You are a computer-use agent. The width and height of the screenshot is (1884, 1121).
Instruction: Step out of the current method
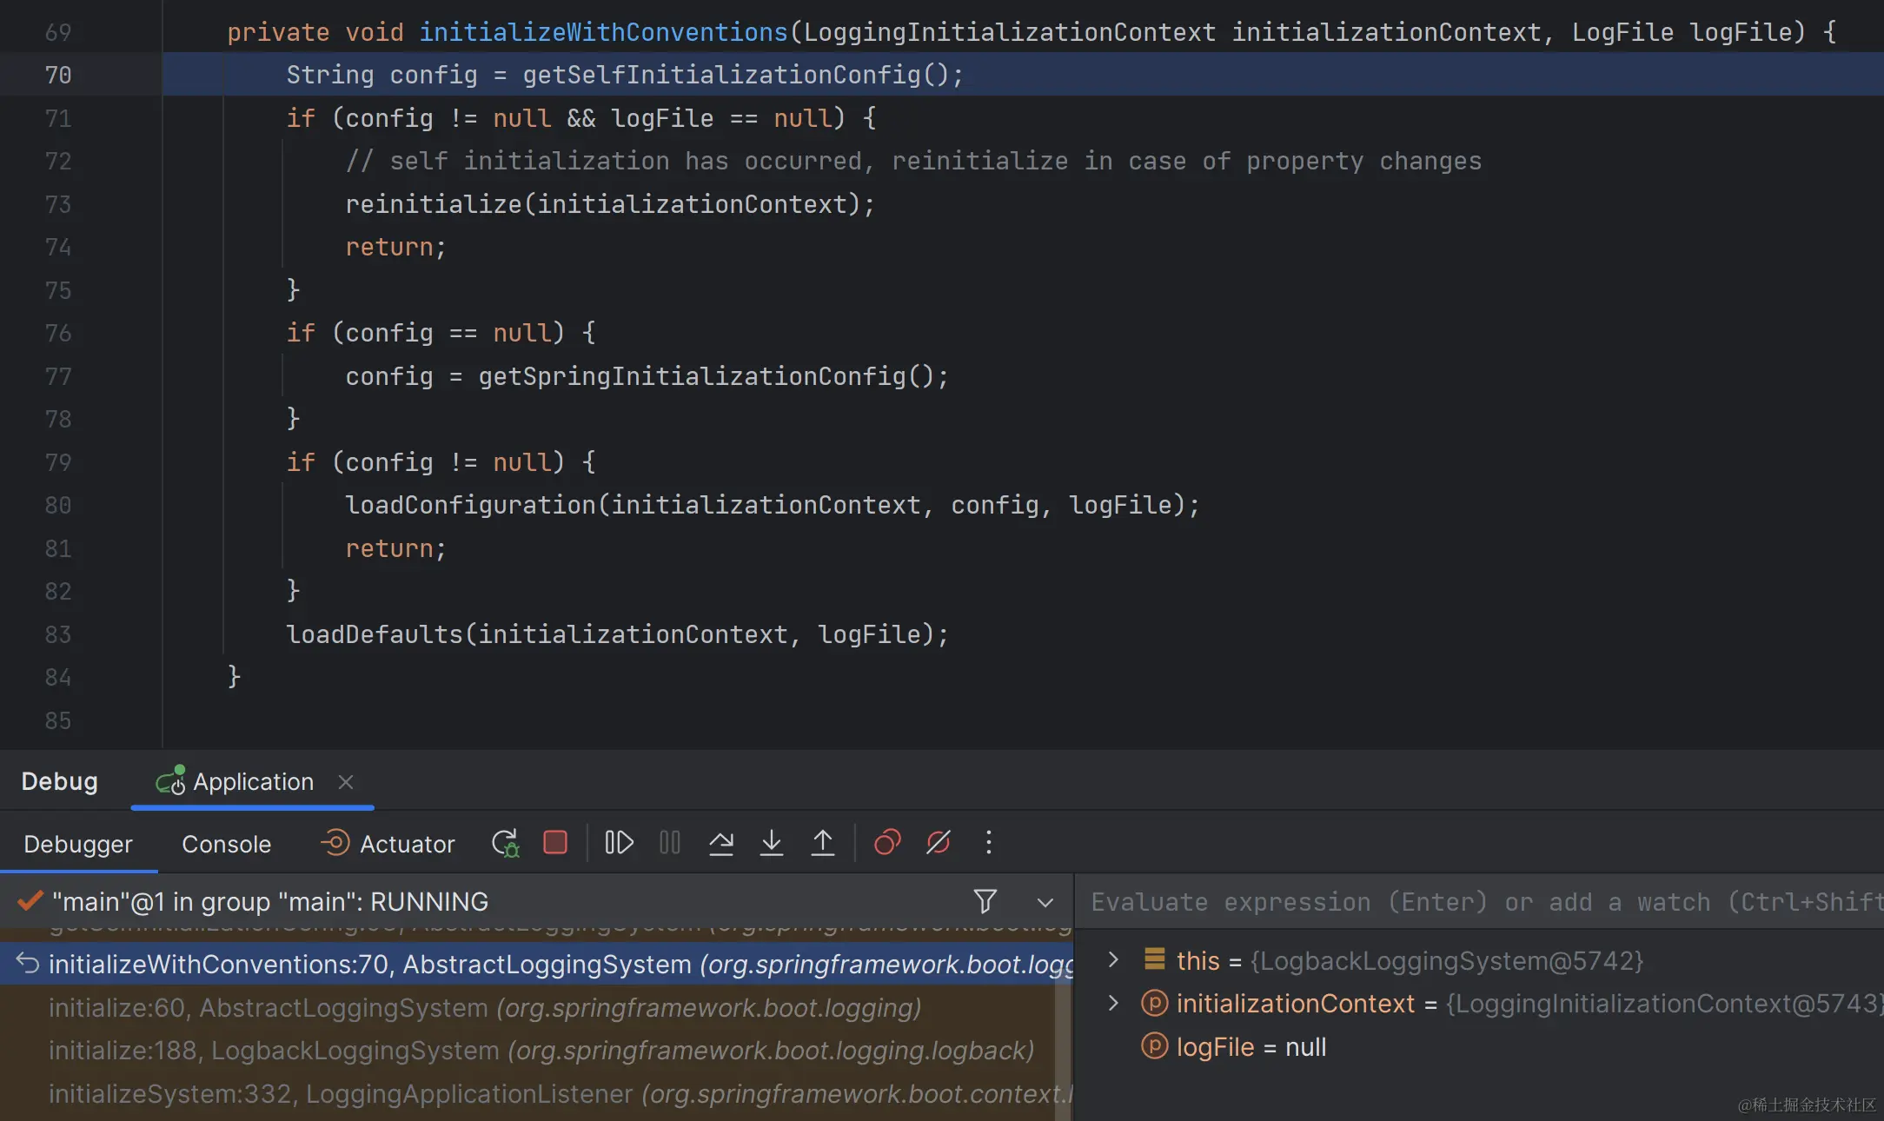823,843
